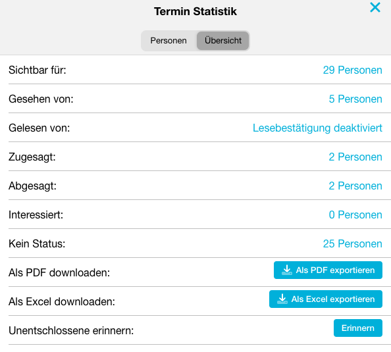Click the Sichtbar für row label

pos(38,70)
